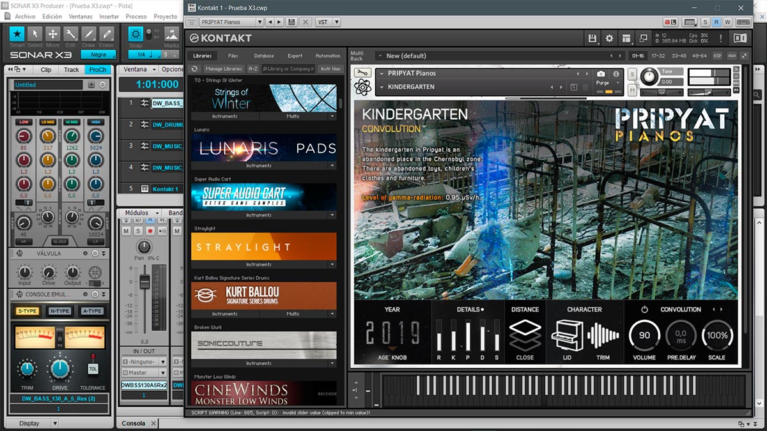Open Kurt Ballou library options arrow
Screen dimensions: 767x431
[332, 314]
